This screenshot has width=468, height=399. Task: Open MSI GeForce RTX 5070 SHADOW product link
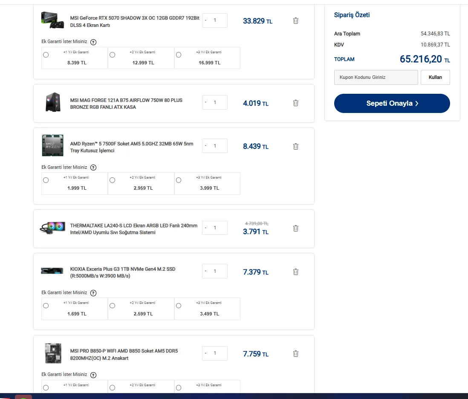[135, 21]
